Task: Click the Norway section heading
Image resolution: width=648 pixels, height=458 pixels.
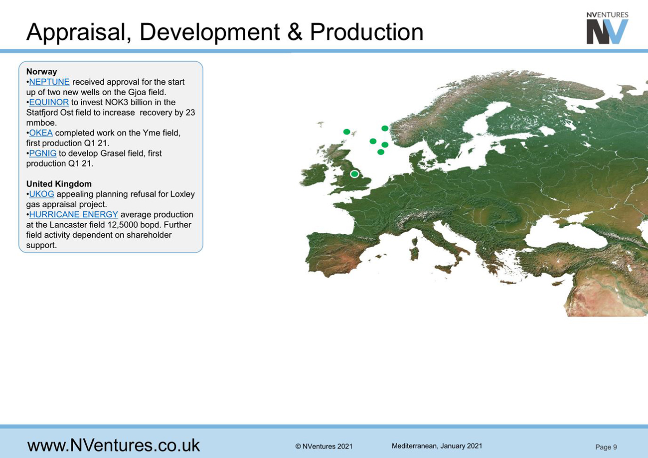Action: (x=41, y=72)
